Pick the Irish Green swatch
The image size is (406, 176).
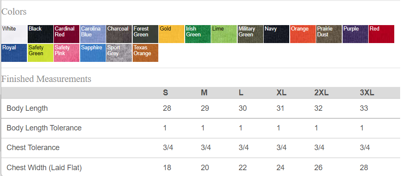198,34
